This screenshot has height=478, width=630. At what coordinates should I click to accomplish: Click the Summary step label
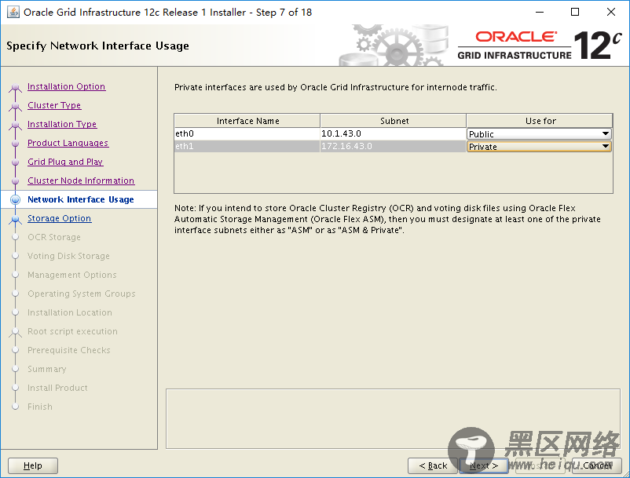[x=47, y=369]
